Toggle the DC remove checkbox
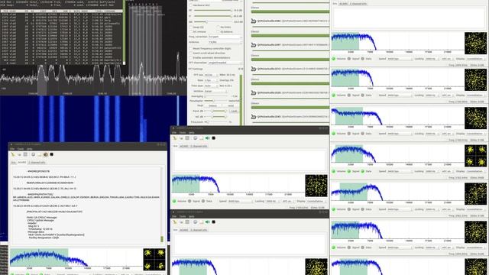489x275 pixels. tap(191, 32)
